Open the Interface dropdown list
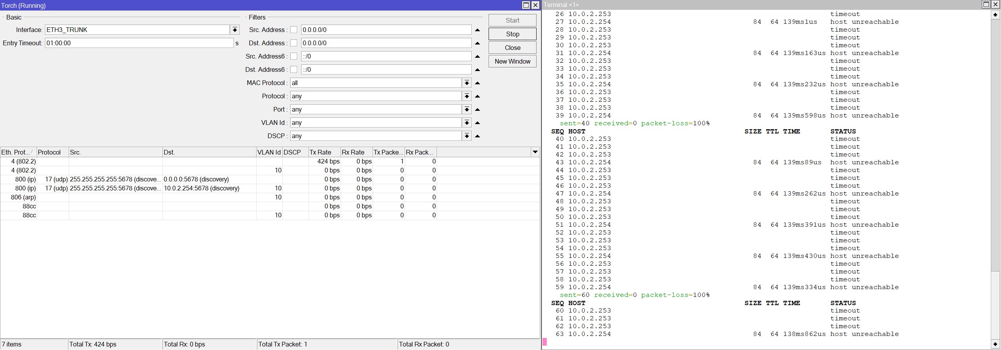 click(235, 30)
